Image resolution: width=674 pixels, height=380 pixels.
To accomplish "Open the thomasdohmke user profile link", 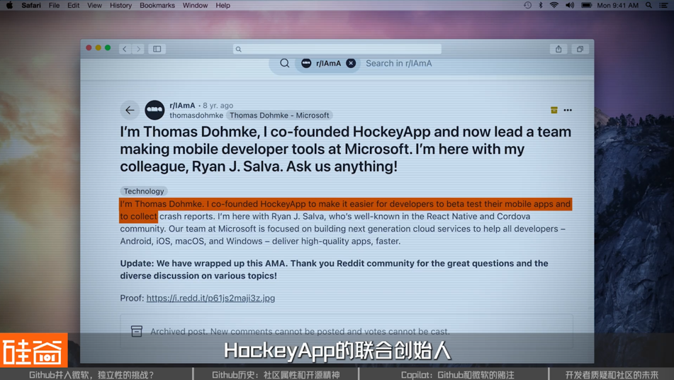I will [x=196, y=116].
